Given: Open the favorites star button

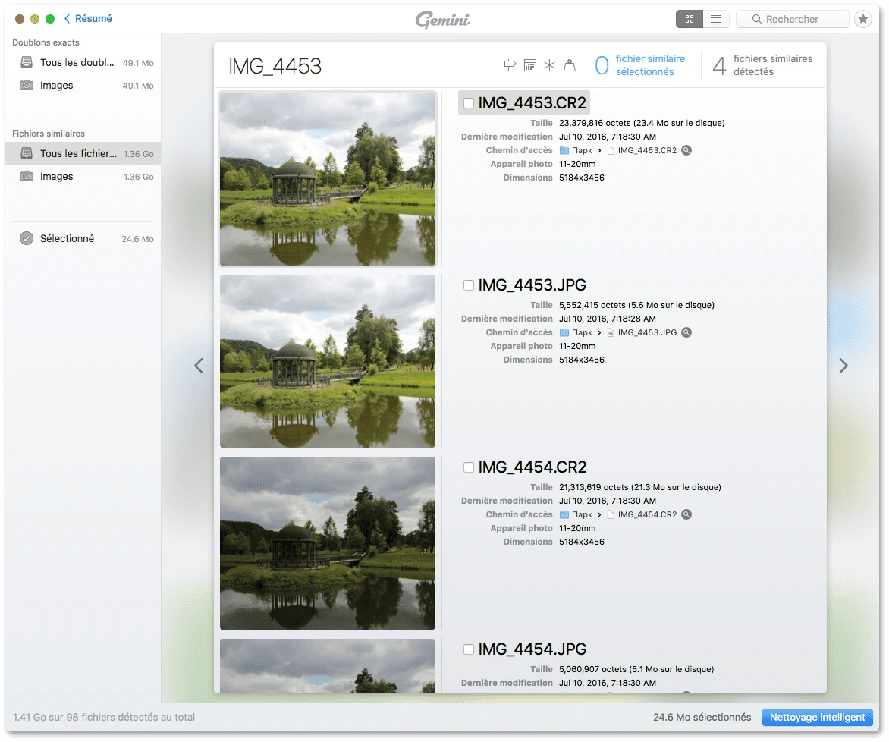Looking at the screenshot, I should click(x=863, y=19).
